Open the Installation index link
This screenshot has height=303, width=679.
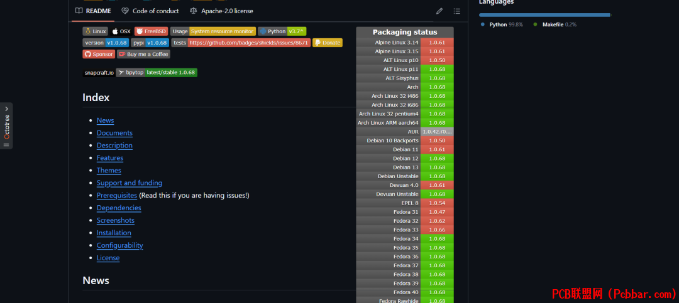pyautogui.click(x=114, y=233)
